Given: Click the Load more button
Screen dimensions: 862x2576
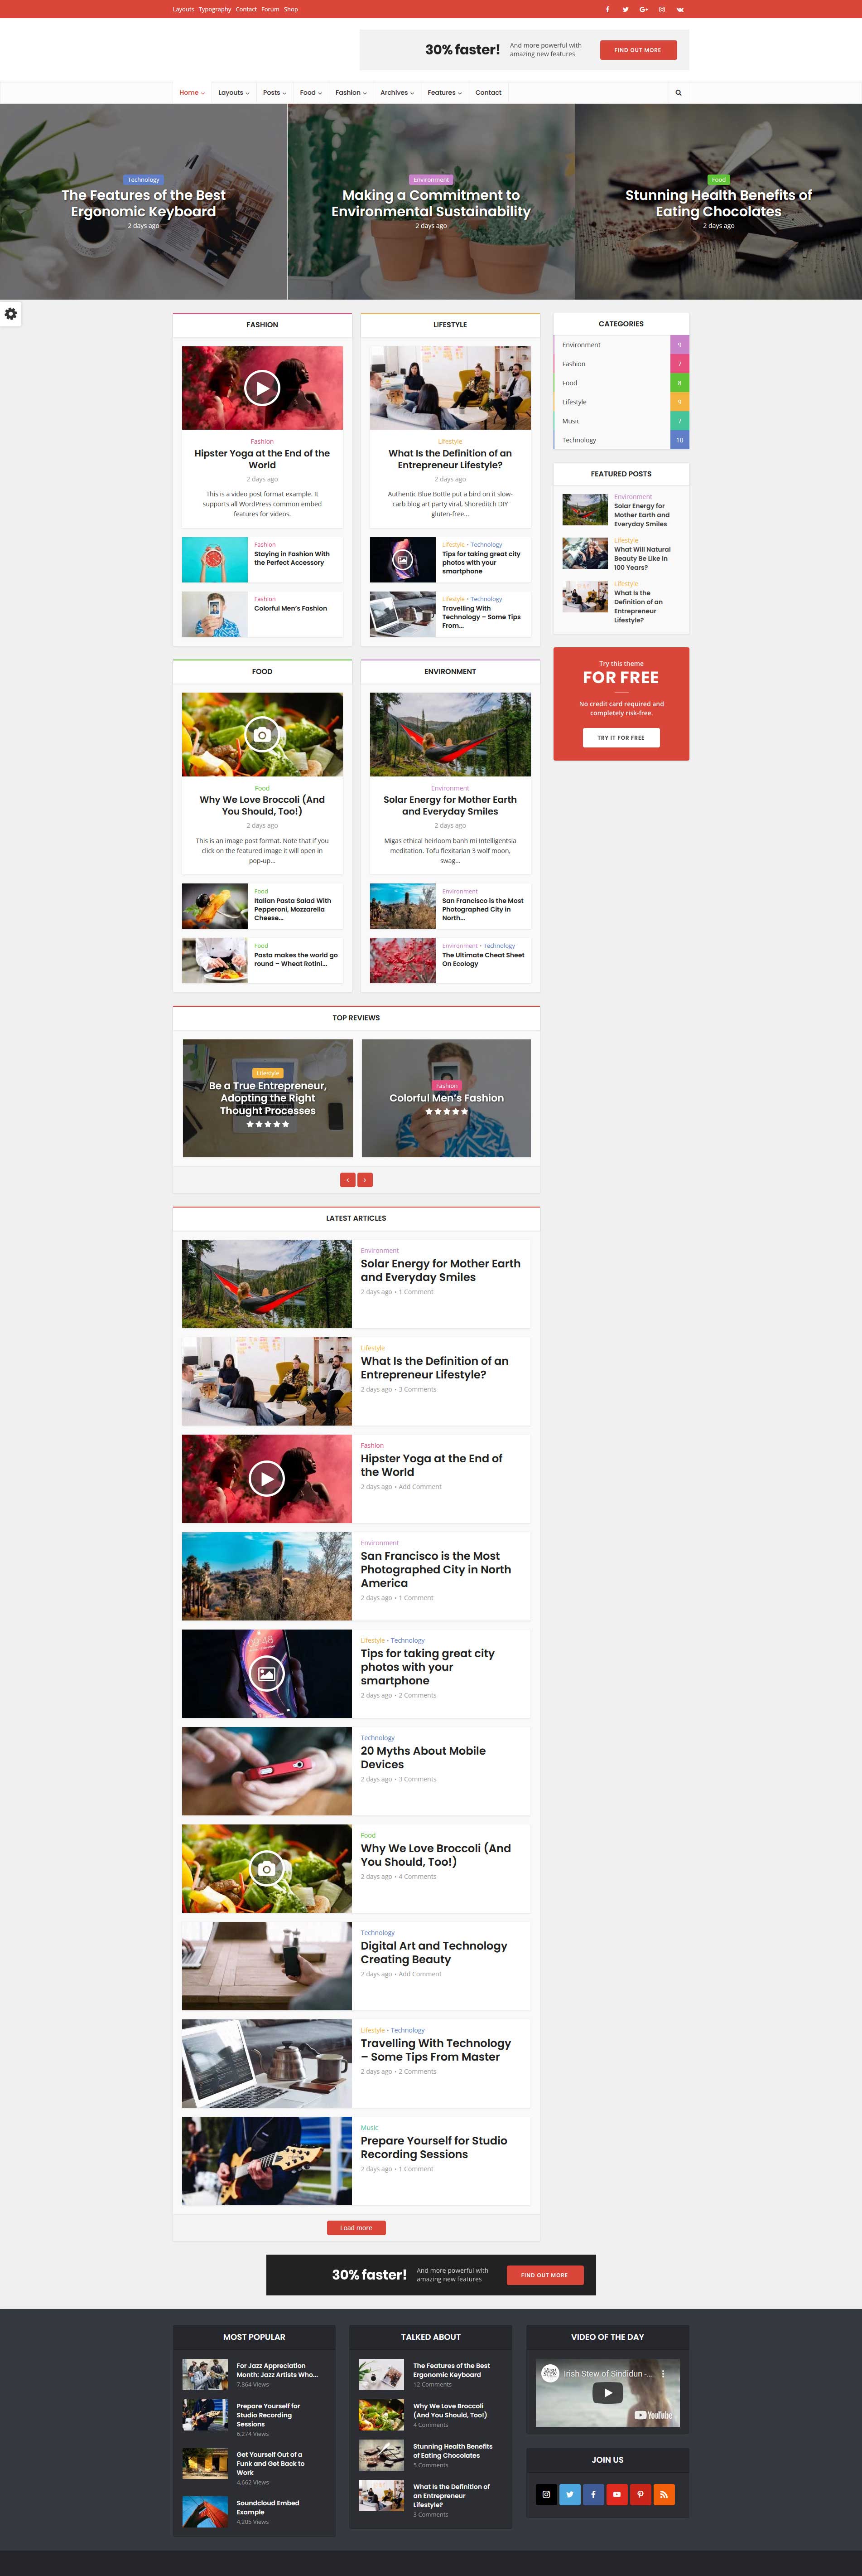Looking at the screenshot, I should [x=356, y=2228].
